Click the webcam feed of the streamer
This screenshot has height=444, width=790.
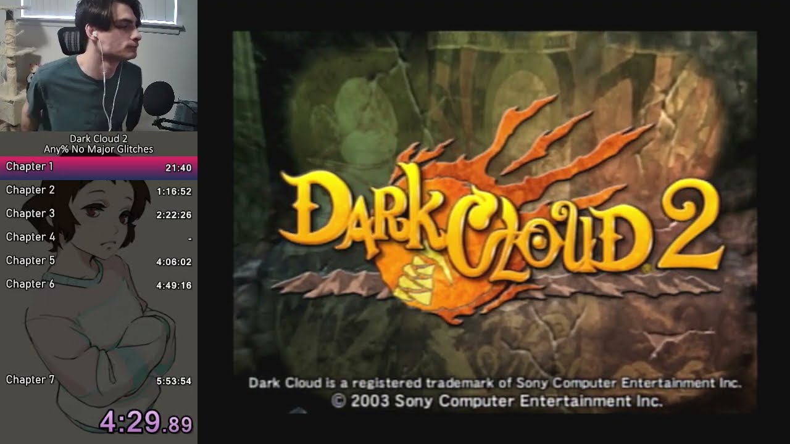[99, 65]
